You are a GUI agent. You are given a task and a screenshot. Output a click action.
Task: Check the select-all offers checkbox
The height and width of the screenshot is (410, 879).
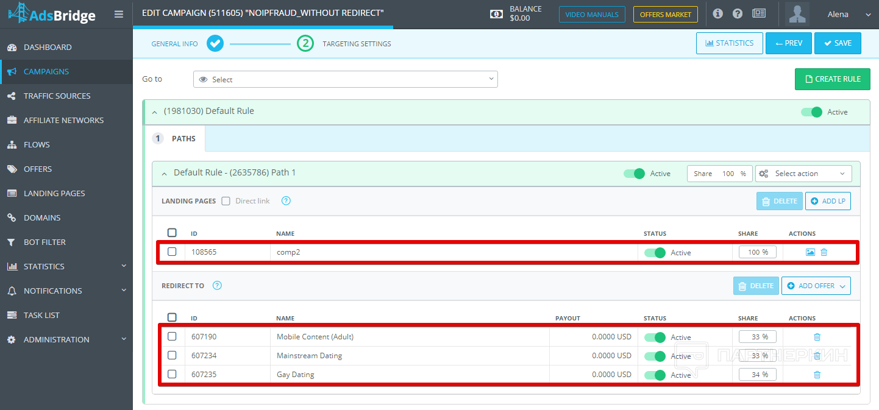pyautogui.click(x=172, y=317)
